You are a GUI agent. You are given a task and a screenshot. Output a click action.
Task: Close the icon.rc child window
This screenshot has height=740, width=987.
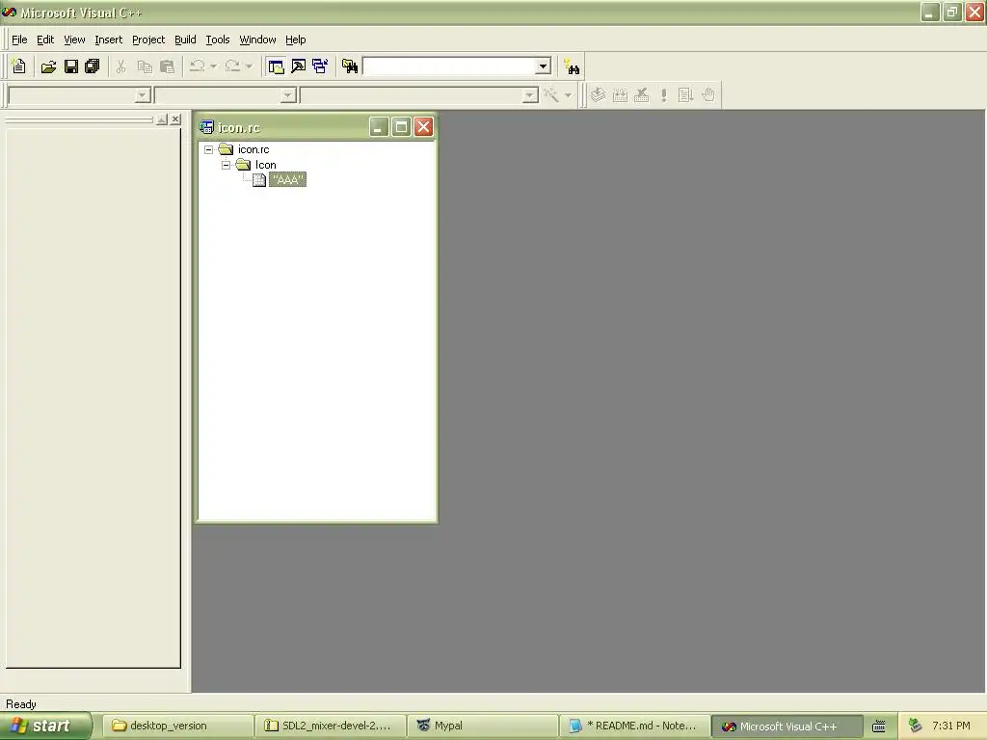pos(424,127)
